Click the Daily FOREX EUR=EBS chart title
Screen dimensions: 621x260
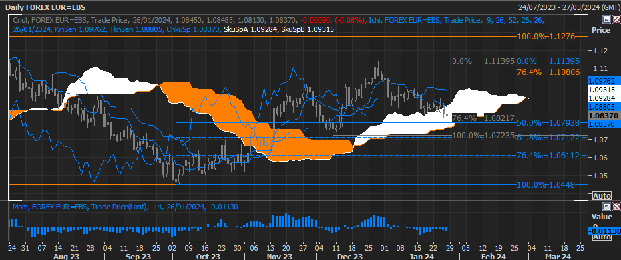[45, 7]
